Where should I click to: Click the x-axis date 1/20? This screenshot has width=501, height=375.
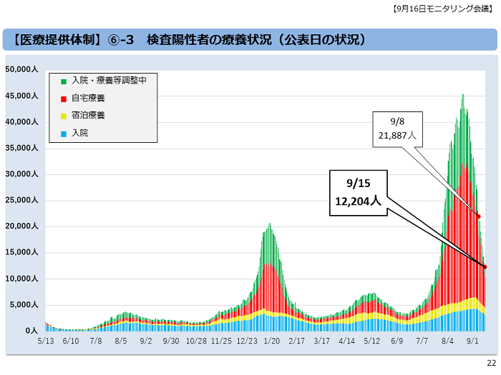(271, 341)
